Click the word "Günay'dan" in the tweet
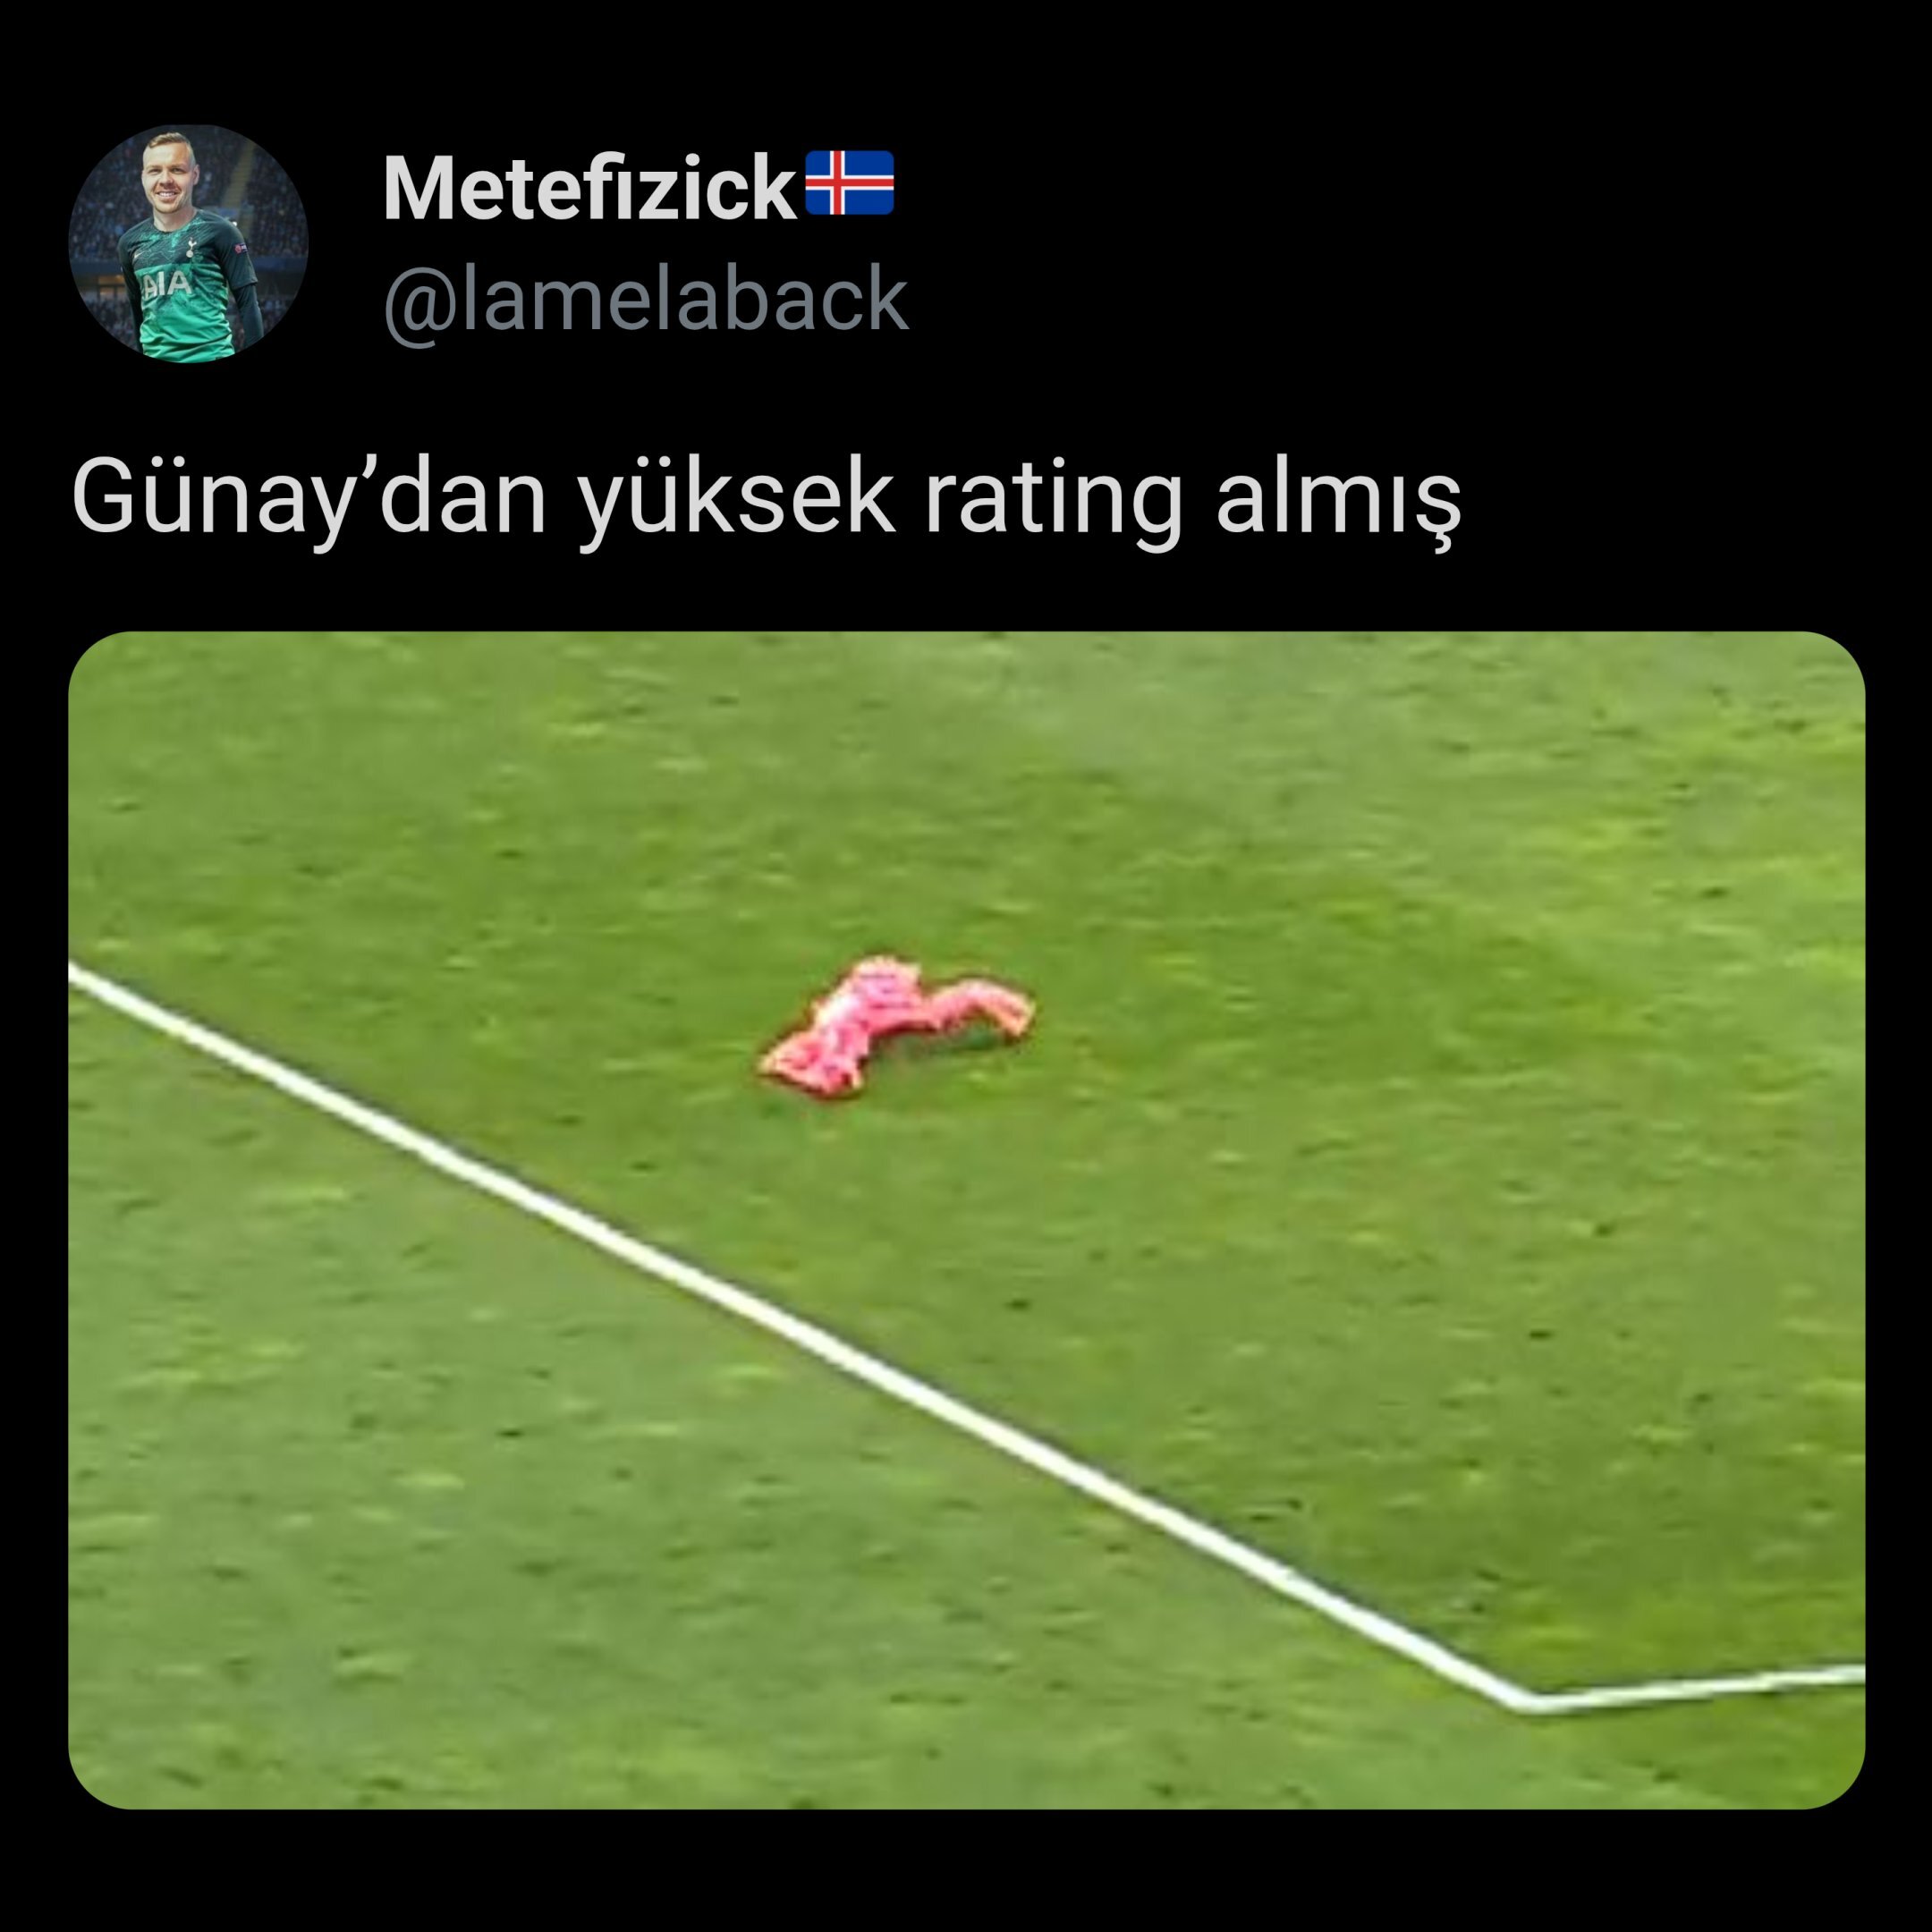The image size is (1932, 1932). [x=309, y=498]
